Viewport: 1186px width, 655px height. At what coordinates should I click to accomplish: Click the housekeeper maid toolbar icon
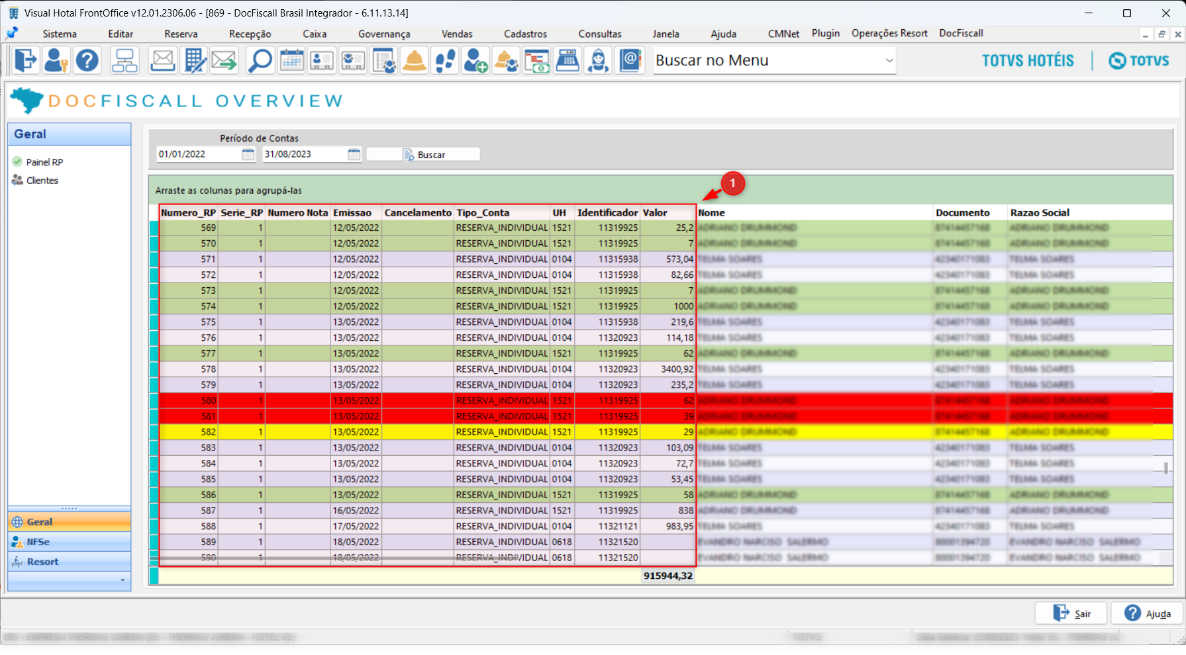pos(598,60)
